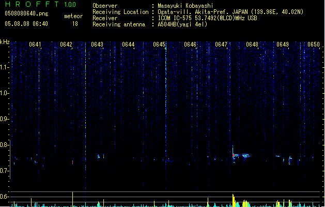Click the Observer field label
Image resolution: width=325 pixels, height=207 pixels.
[x=105, y=6]
